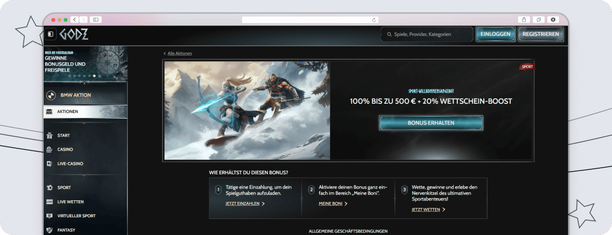The width and height of the screenshot is (612, 235).
Task: Toggle the sidebar collapse icon beside GODZ logo
Action: coord(50,34)
